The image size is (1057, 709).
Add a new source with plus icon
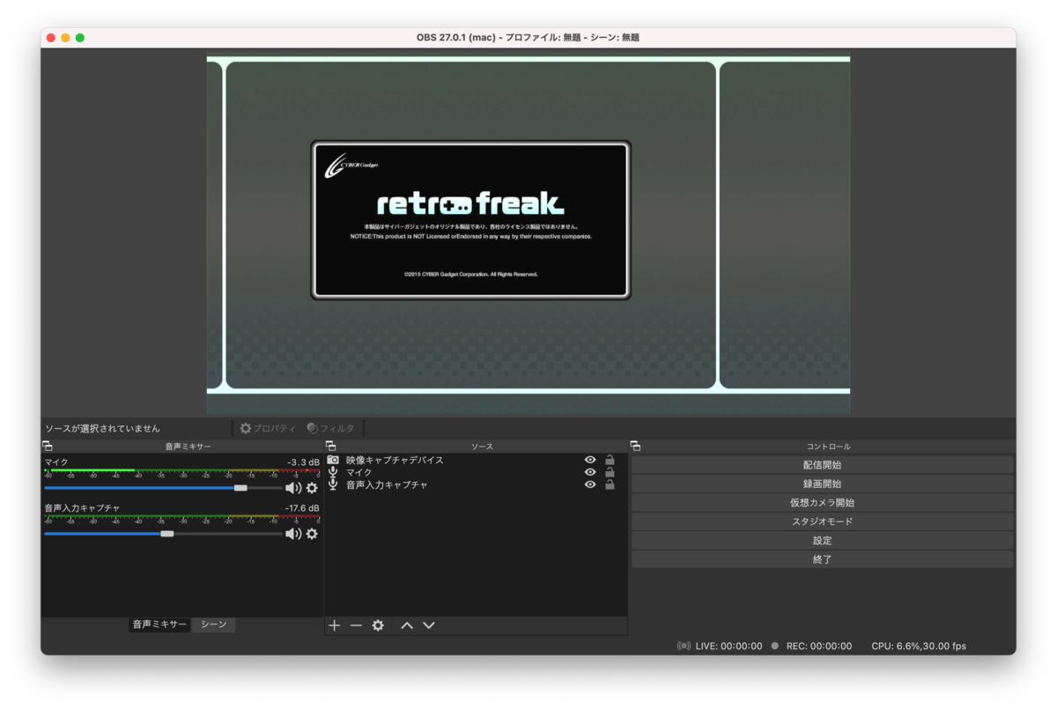[335, 625]
